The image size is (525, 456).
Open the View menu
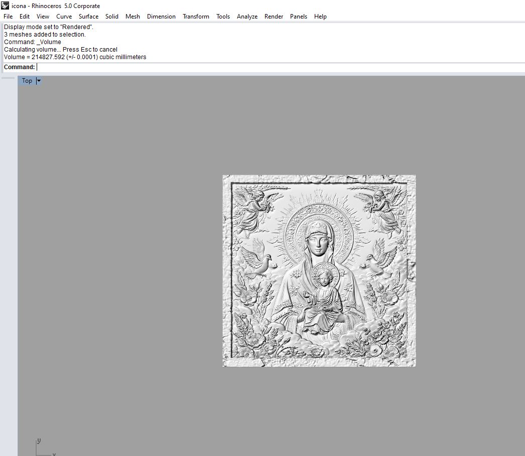[x=43, y=17]
